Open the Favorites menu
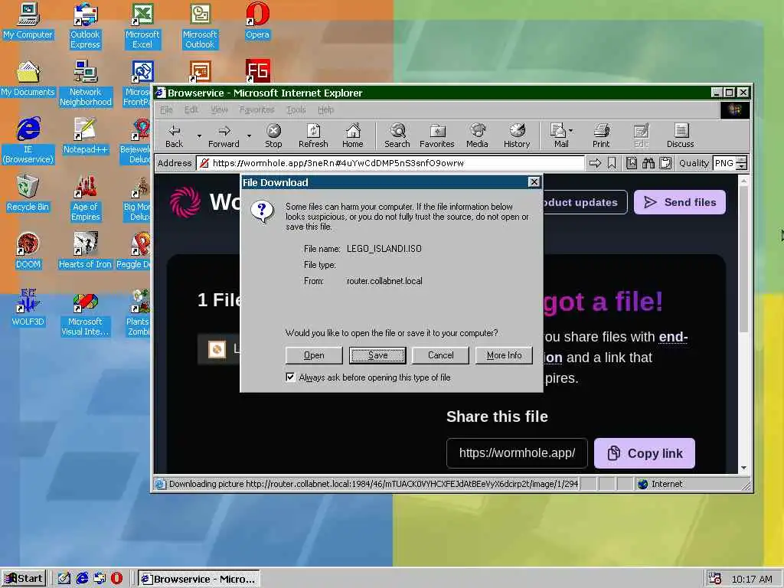 pos(256,109)
